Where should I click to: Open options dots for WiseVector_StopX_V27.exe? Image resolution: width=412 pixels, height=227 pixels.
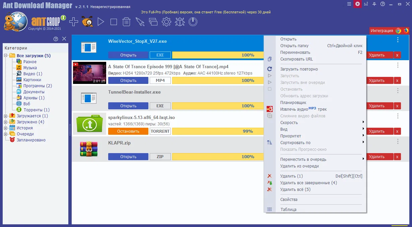tap(398, 40)
